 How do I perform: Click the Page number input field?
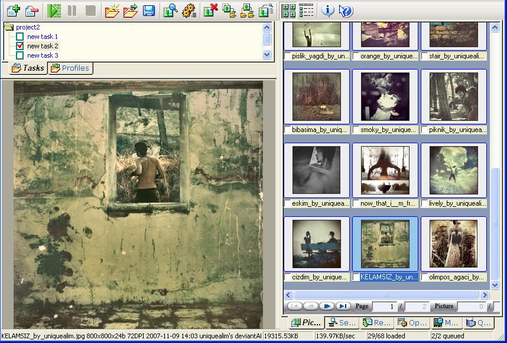pyautogui.click(x=385, y=306)
